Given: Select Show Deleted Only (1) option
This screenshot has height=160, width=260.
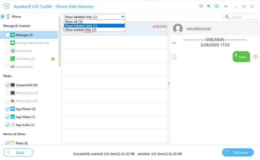Looking at the screenshot, I should coord(95,26).
